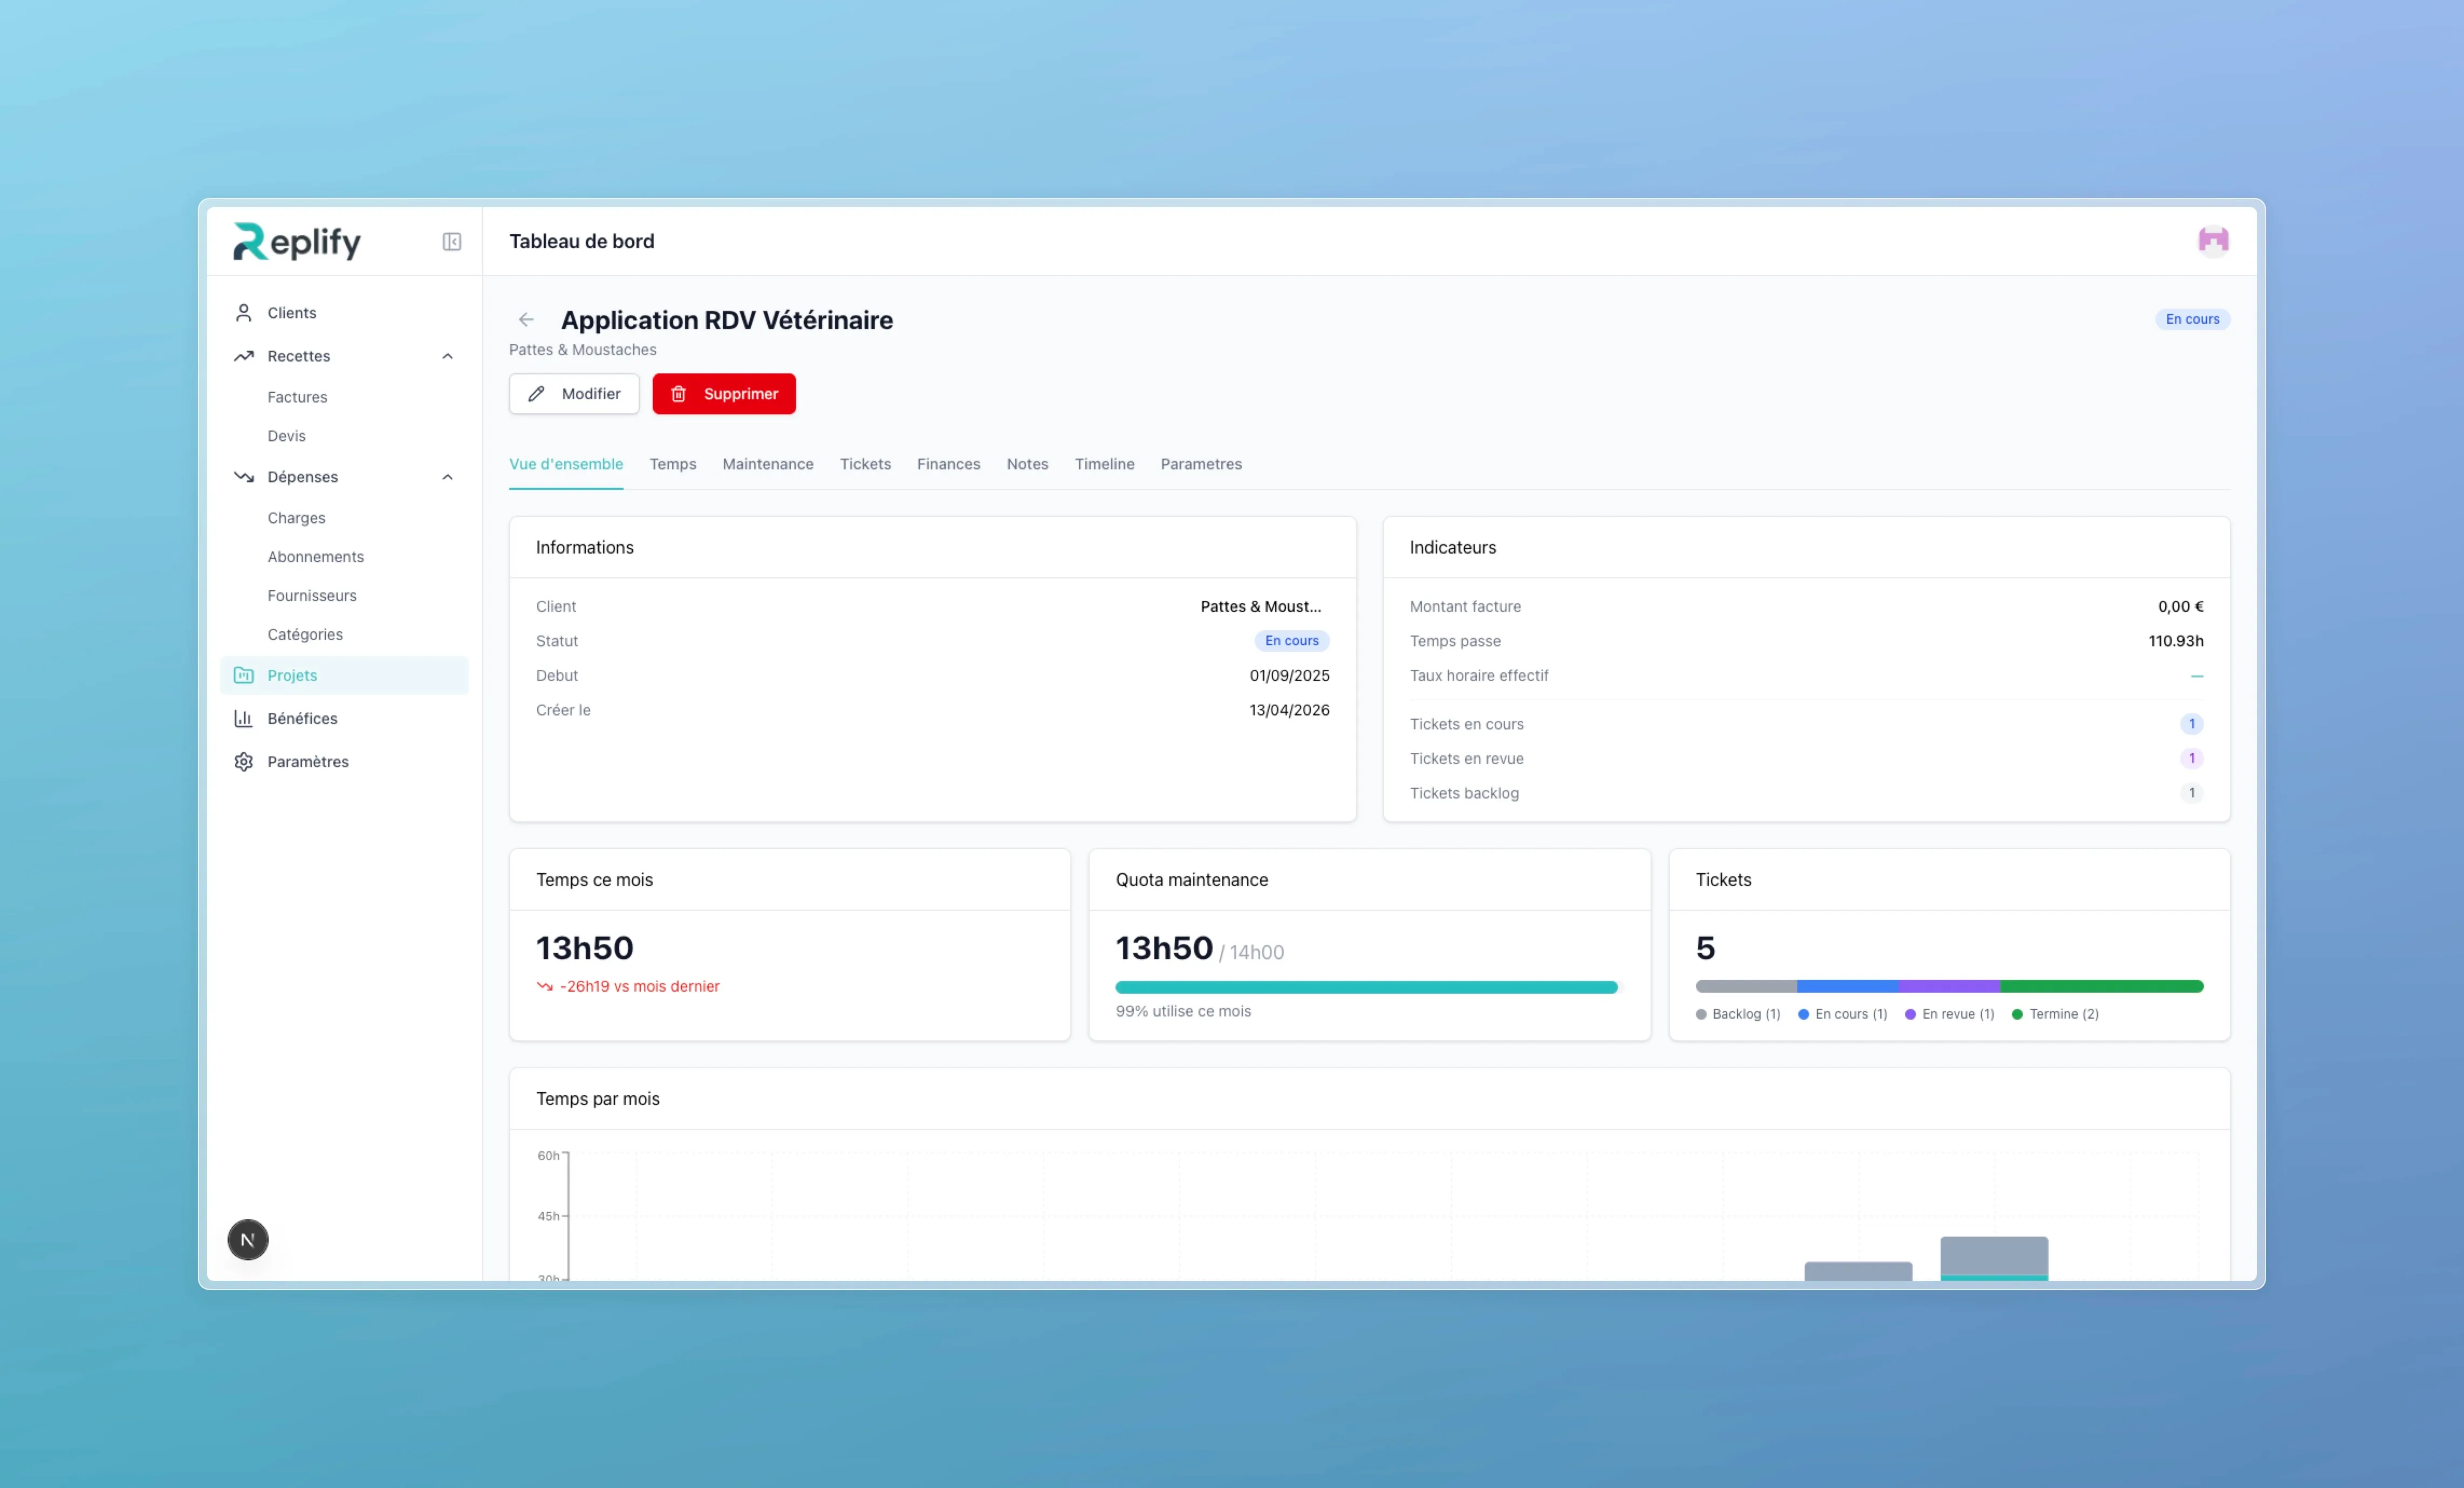Collapse the Dépenses section chevron

coord(447,477)
